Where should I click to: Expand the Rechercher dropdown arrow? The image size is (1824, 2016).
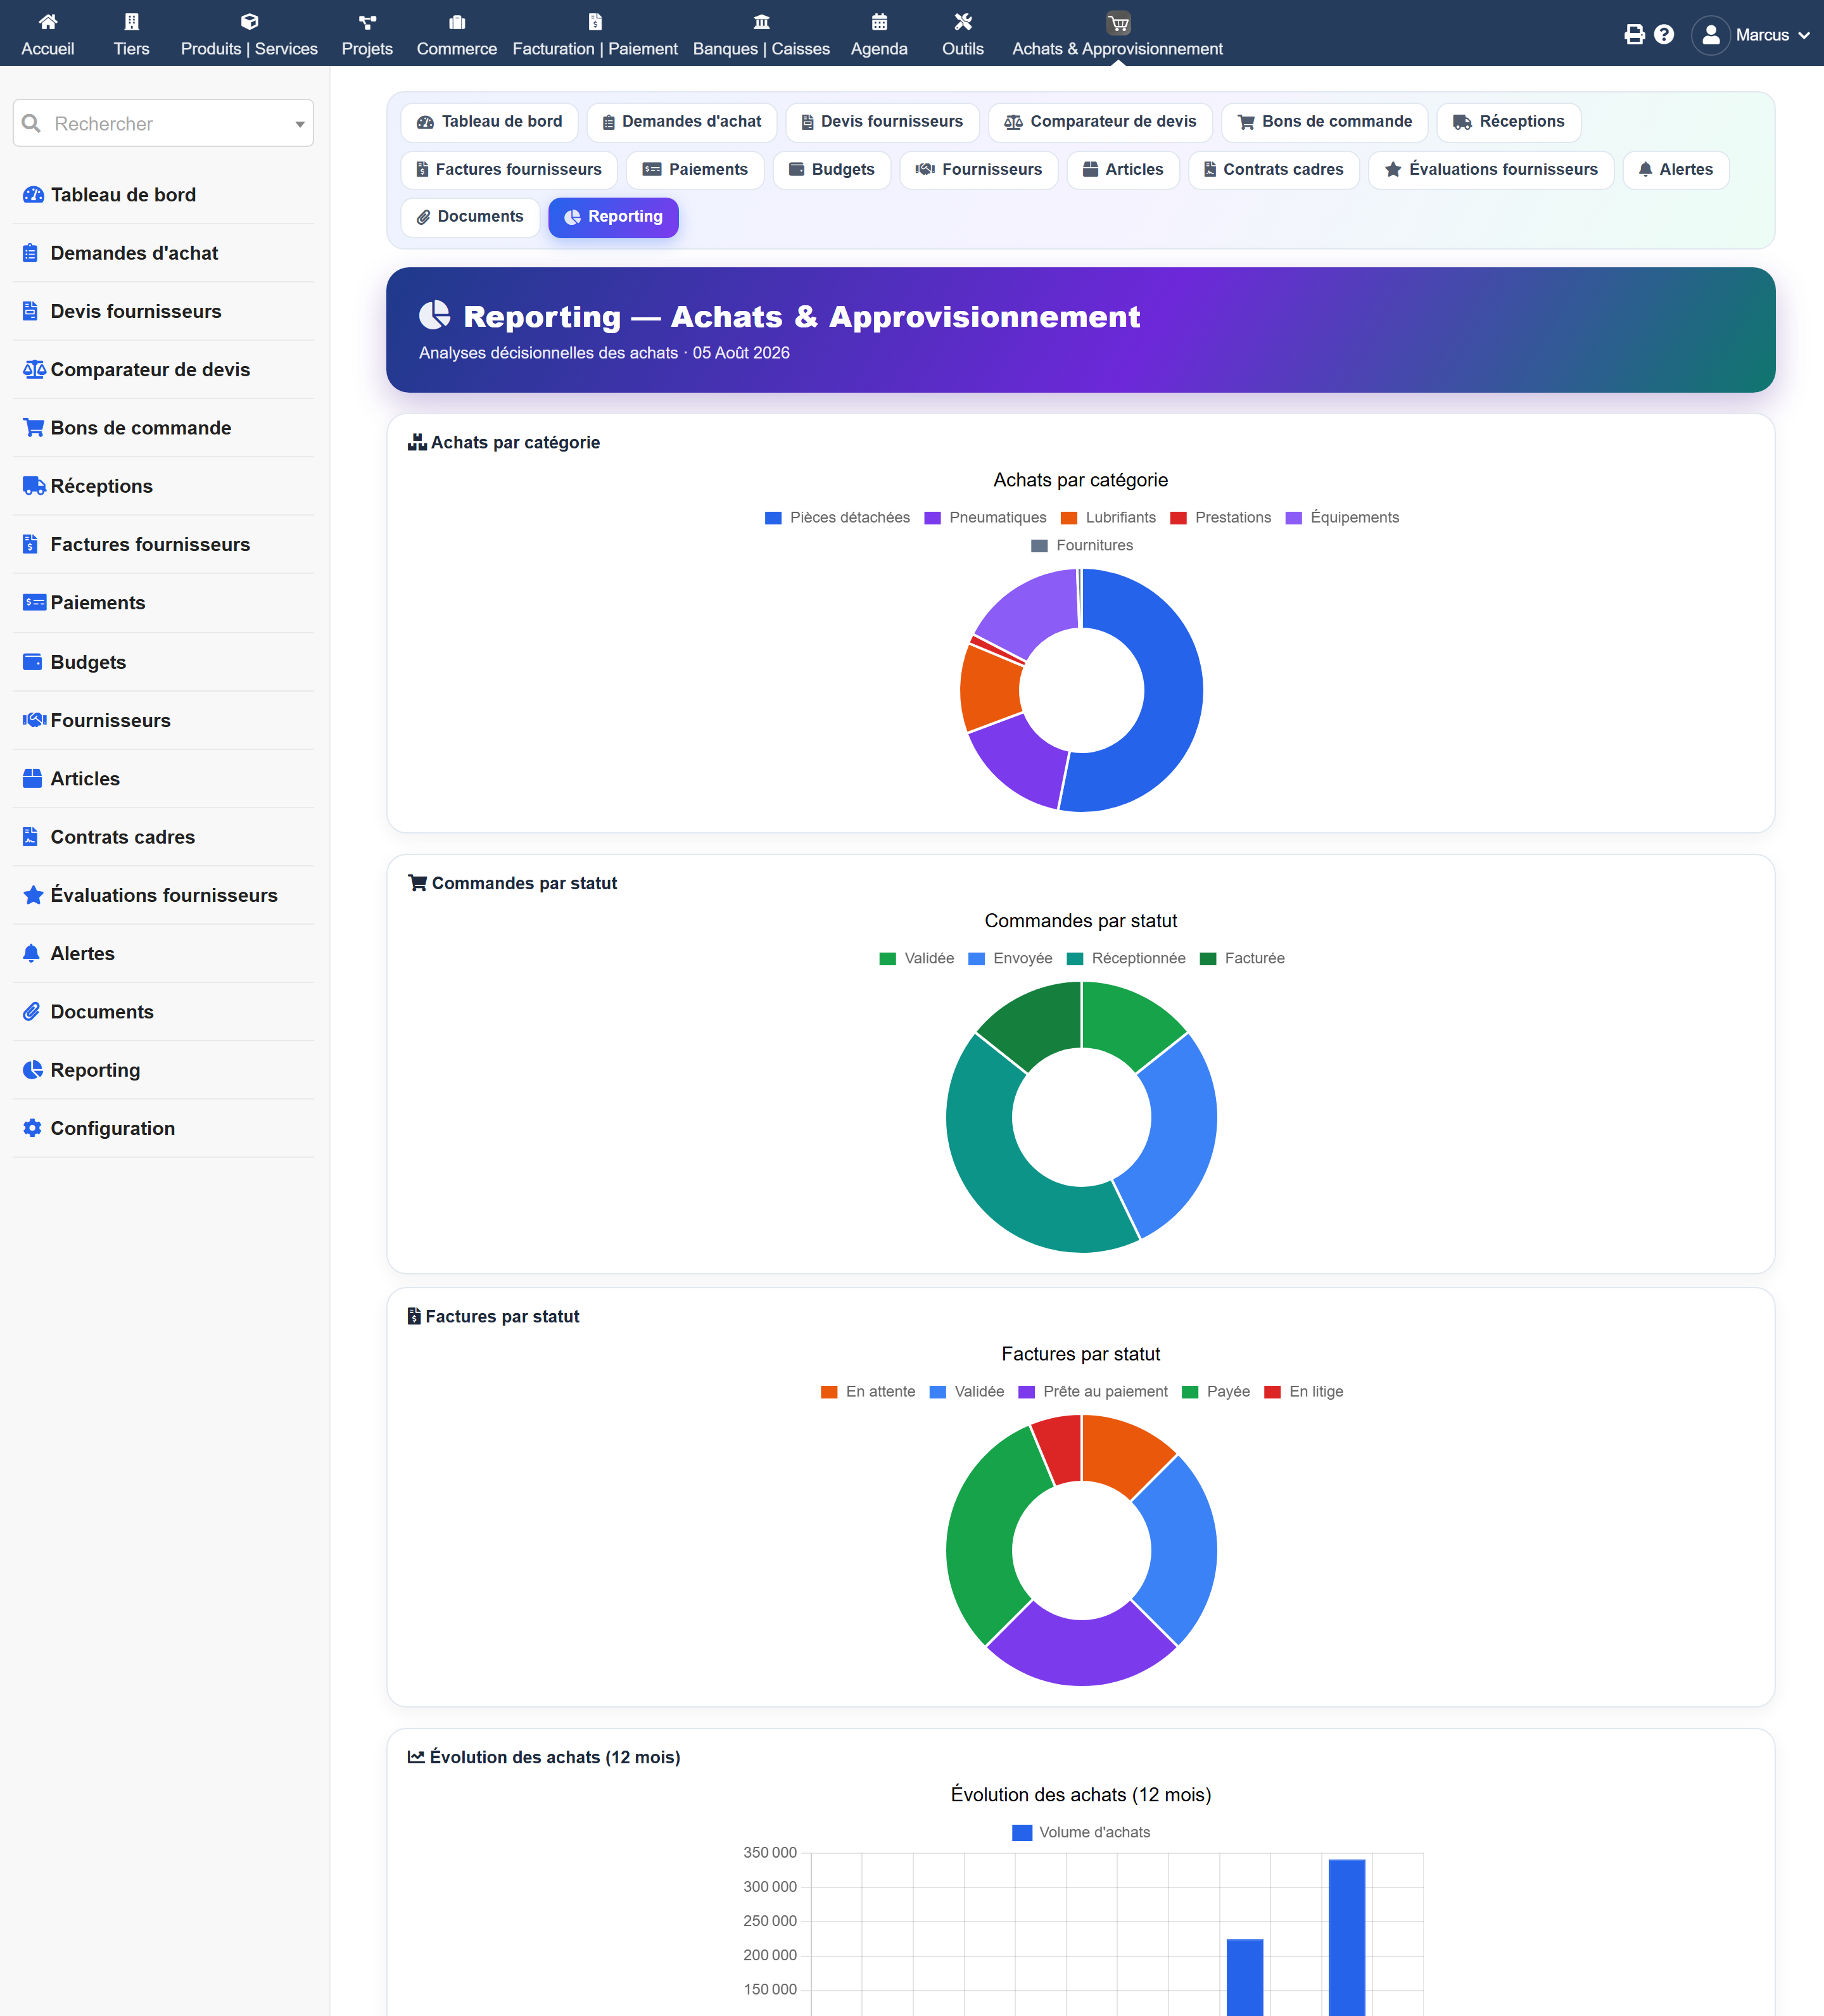[x=299, y=124]
